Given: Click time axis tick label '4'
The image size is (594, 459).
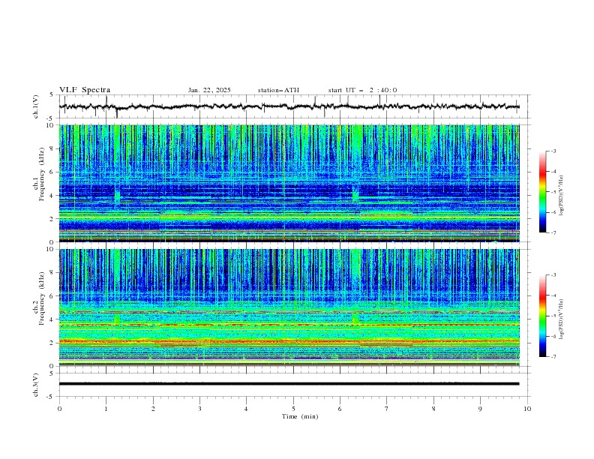Looking at the screenshot, I should (246, 409).
